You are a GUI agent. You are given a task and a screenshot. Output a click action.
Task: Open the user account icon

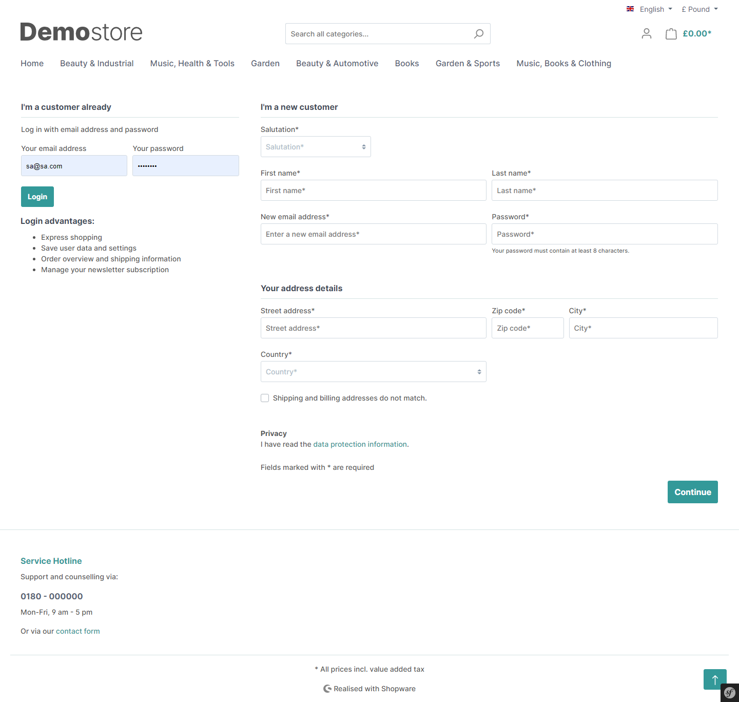click(647, 34)
